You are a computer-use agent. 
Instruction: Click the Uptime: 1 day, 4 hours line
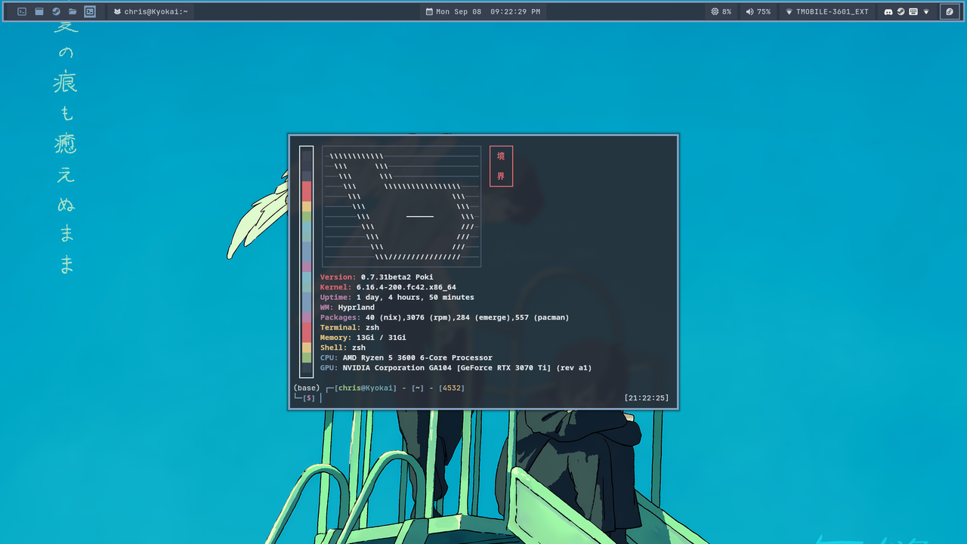pyautogui.click(x=397, y=298)
